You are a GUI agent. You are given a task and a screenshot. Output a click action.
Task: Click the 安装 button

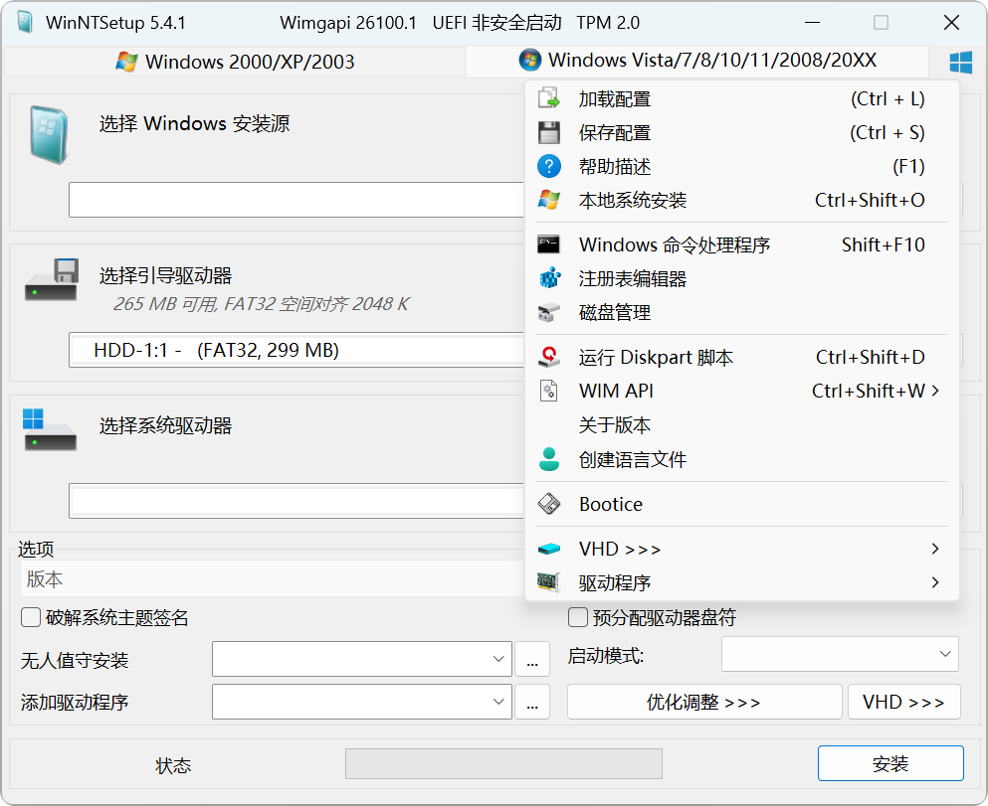(890, 764)
